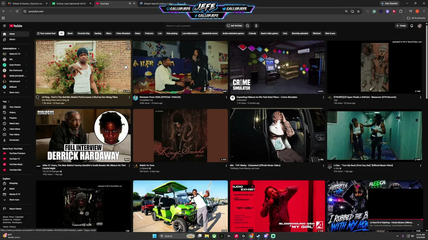This screenshot has width=428, height=240.
Task: Open Shorts from the sidebar
Action: (15, 39)
